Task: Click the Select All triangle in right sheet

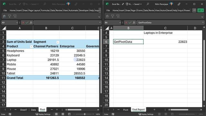Action: (x=107, y=28)
